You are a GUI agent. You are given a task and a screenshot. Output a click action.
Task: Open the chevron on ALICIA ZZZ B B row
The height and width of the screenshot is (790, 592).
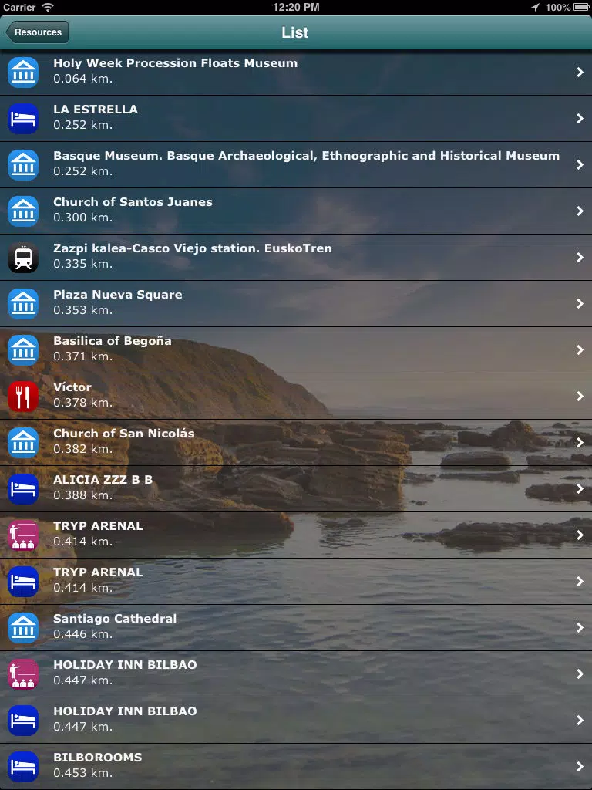[x=580, y=489]
